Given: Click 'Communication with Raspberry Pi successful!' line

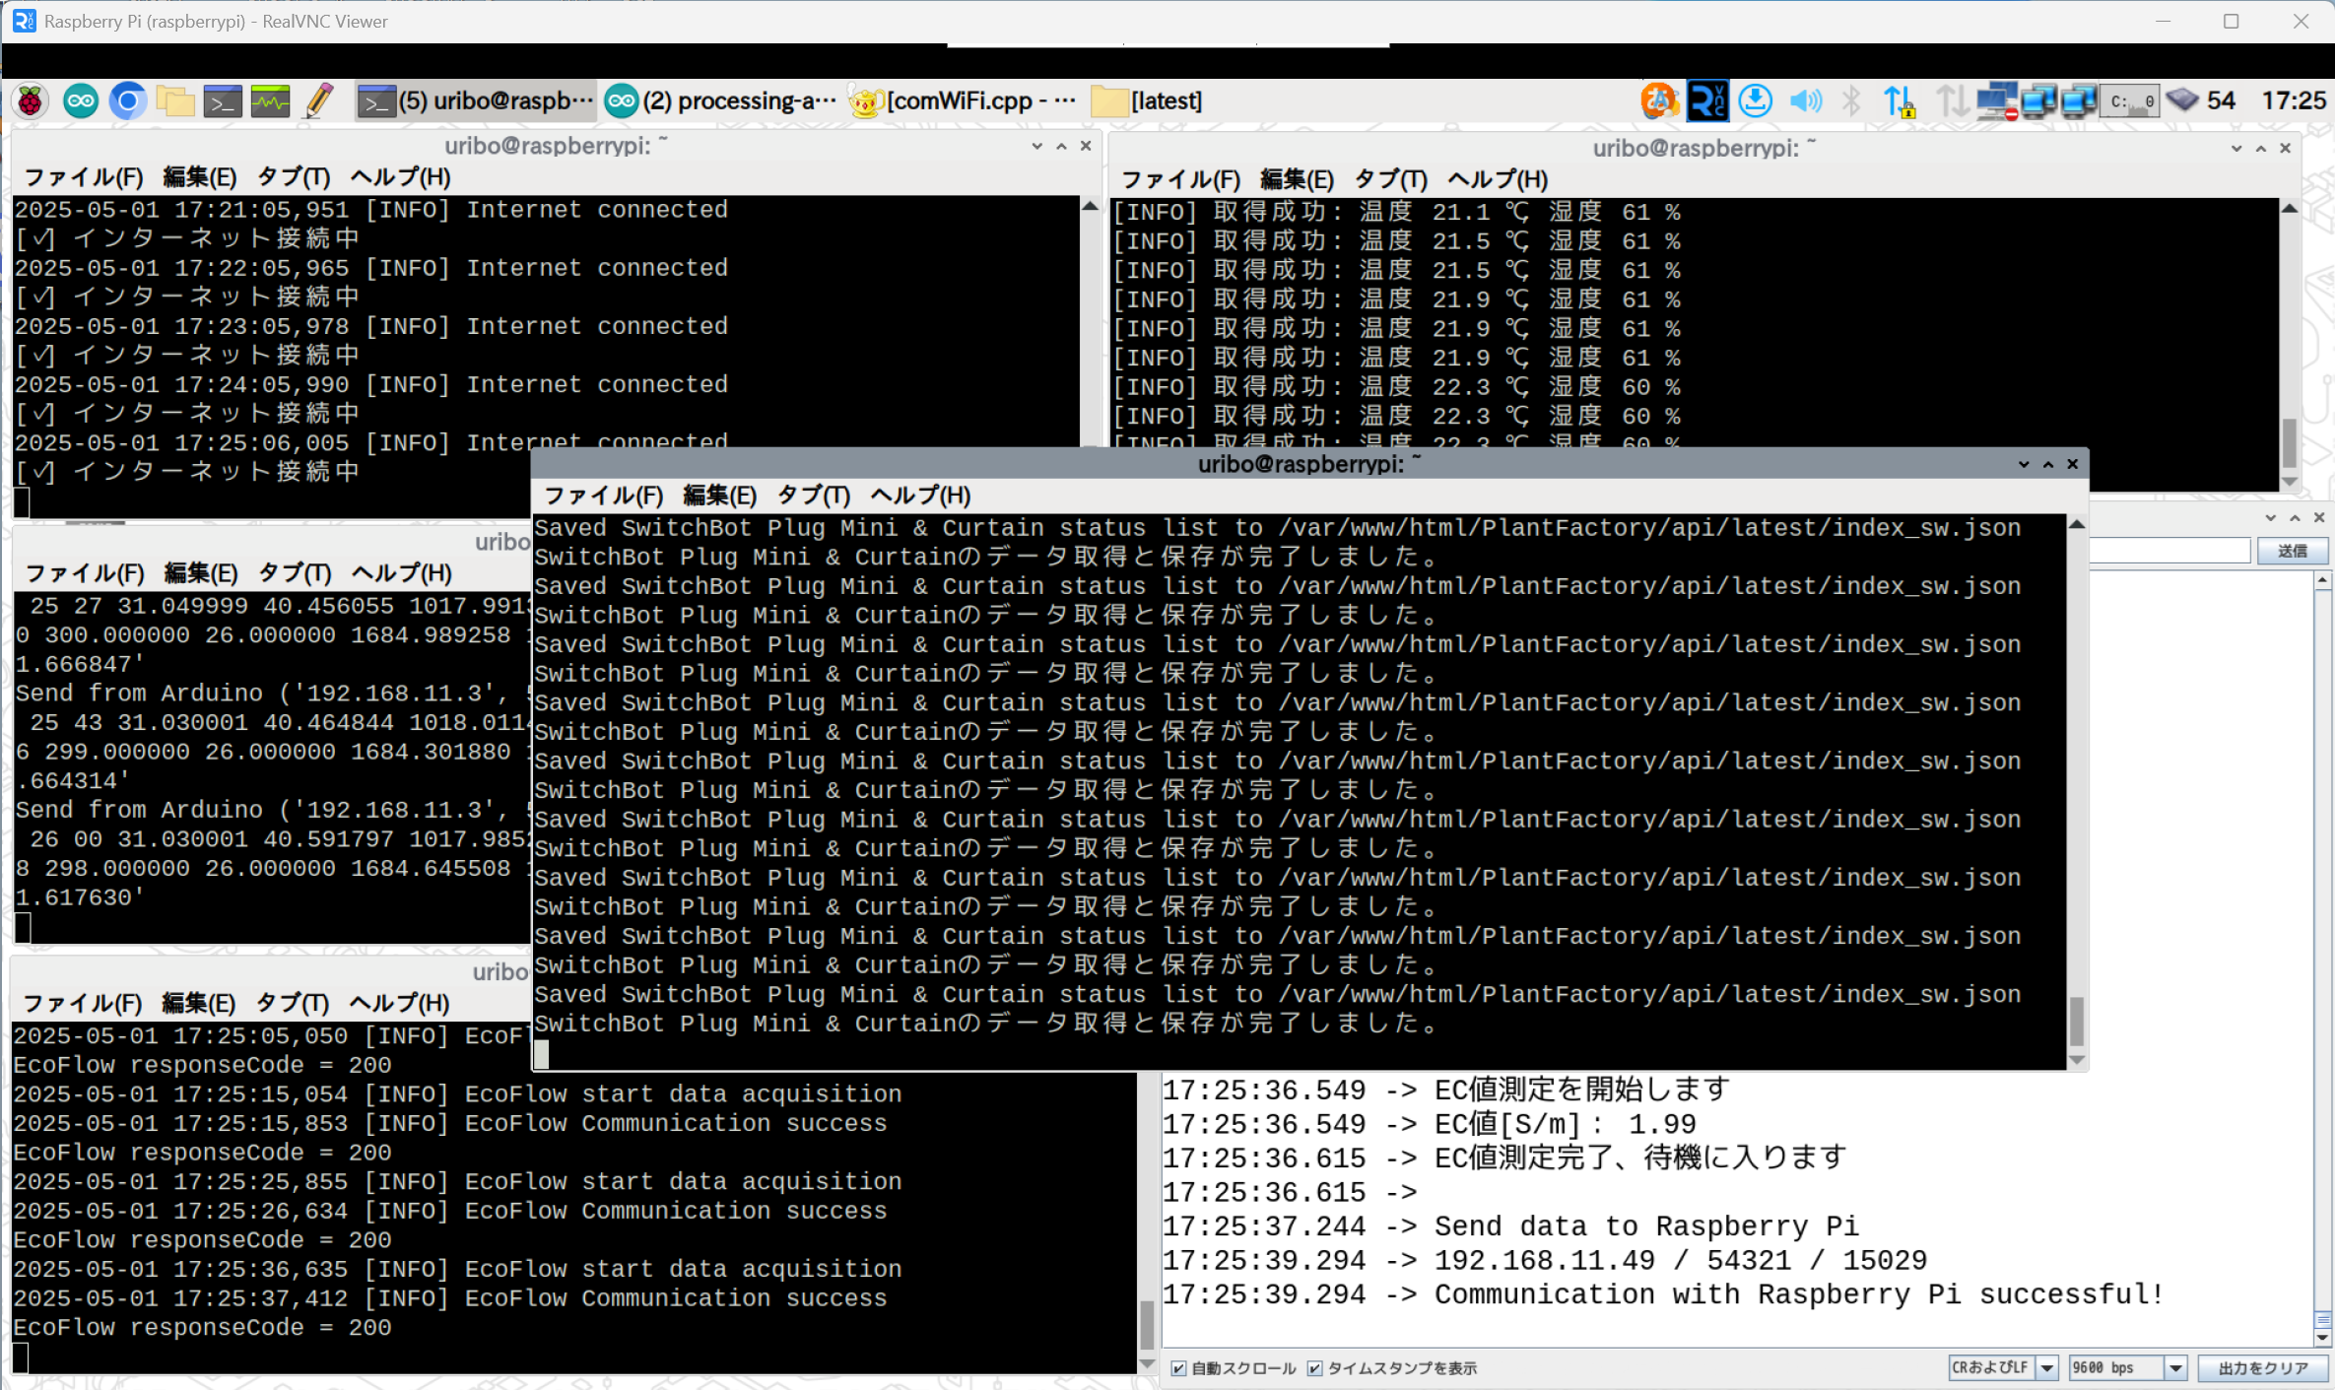Looking at the screenshot, I should tap(1798, 1294).
